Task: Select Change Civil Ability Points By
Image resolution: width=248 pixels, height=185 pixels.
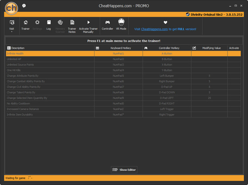Action: pos(123,87)
